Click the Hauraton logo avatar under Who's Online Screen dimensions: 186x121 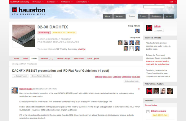tap(149, 91)
